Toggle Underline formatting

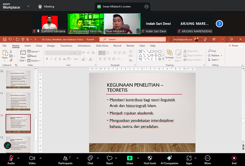[x=55, y=59]
